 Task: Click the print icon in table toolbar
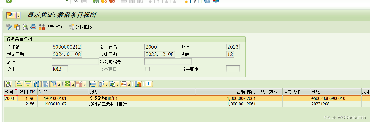point(93,84)
